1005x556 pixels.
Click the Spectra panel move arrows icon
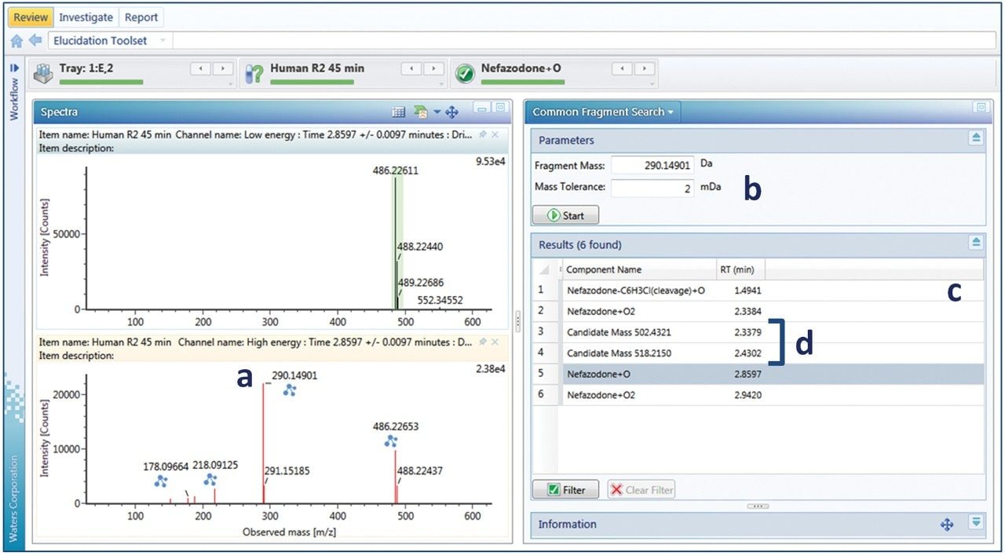(451, 112)
